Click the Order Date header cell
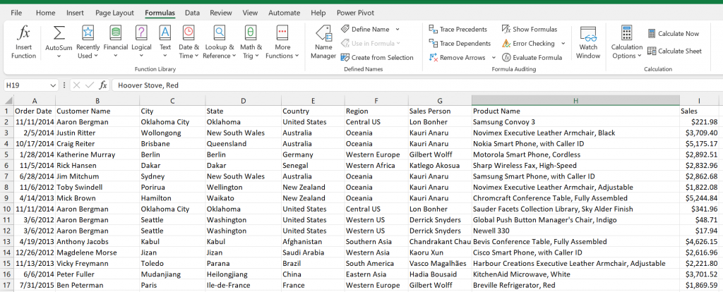Viewport: 723px width, 292px height. [35, 111]
